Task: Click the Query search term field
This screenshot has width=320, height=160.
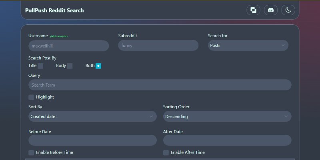Action: pos(160,85)
